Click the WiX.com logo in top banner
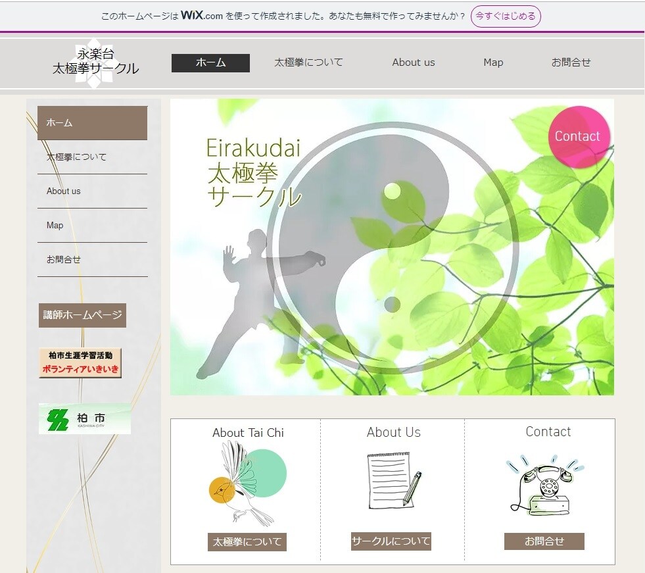The width and height of the screenshot is (645, 573). [x=202, y=16]
